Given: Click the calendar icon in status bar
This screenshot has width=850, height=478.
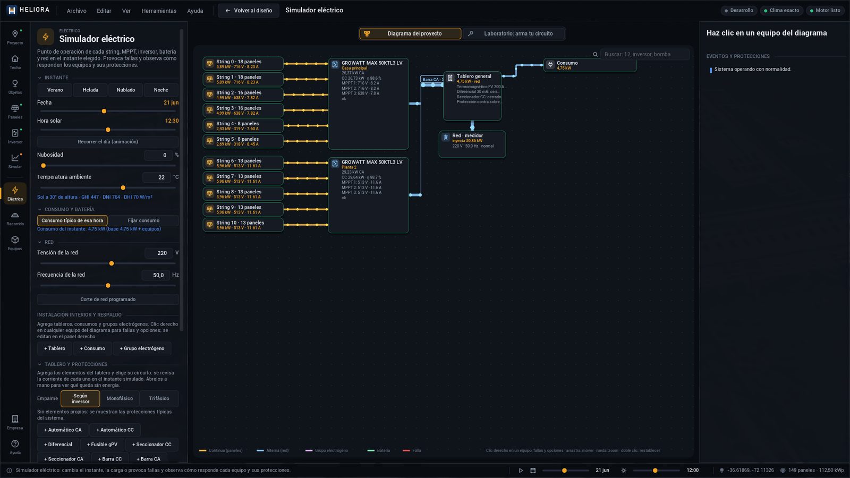Looking at the screenshot, I should (533, 471).
